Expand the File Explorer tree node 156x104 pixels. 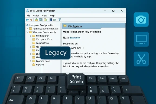(x=31, y=36)
